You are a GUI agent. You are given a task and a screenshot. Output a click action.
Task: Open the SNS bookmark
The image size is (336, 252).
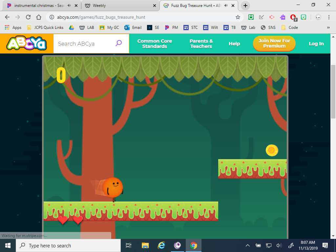tap(268, 28)
